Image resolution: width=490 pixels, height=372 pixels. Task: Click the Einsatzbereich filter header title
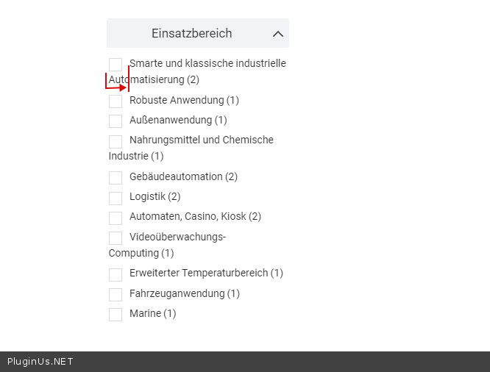click(191, 33)
